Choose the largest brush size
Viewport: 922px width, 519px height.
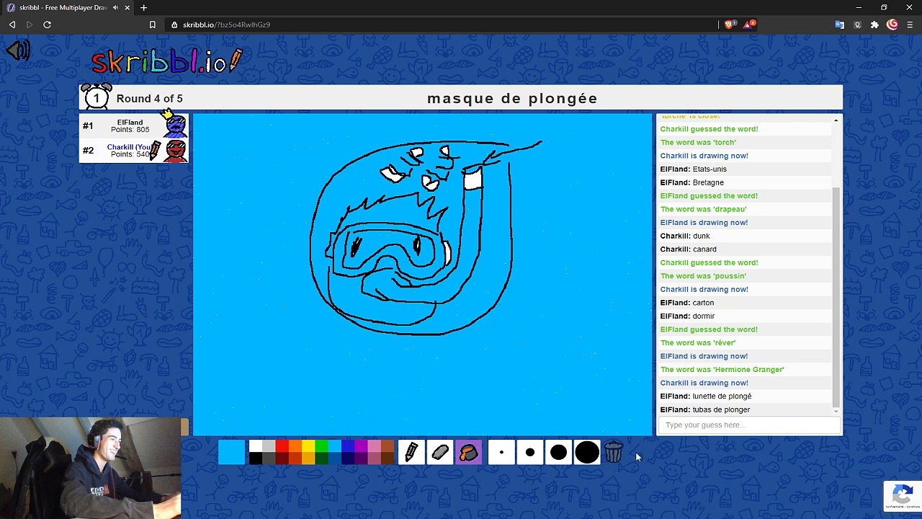click(x=587, y=453)
